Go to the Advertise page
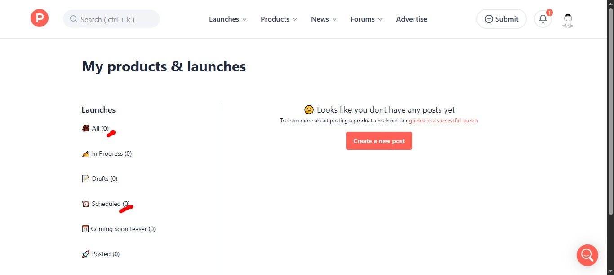The width and height of the screenshot is (614, 275). coord(412,19)
